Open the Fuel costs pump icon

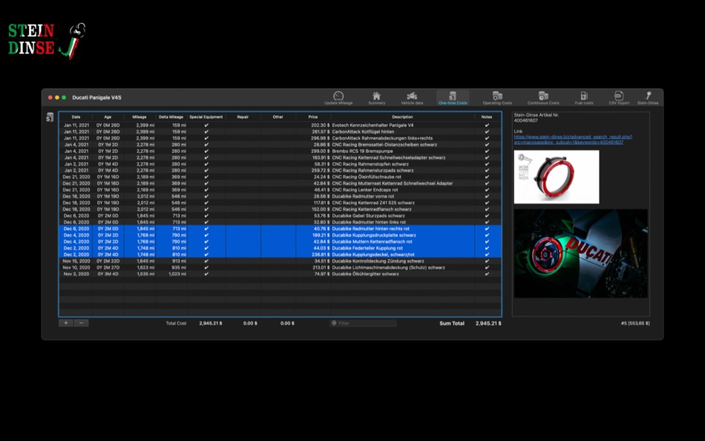[583, 98]
